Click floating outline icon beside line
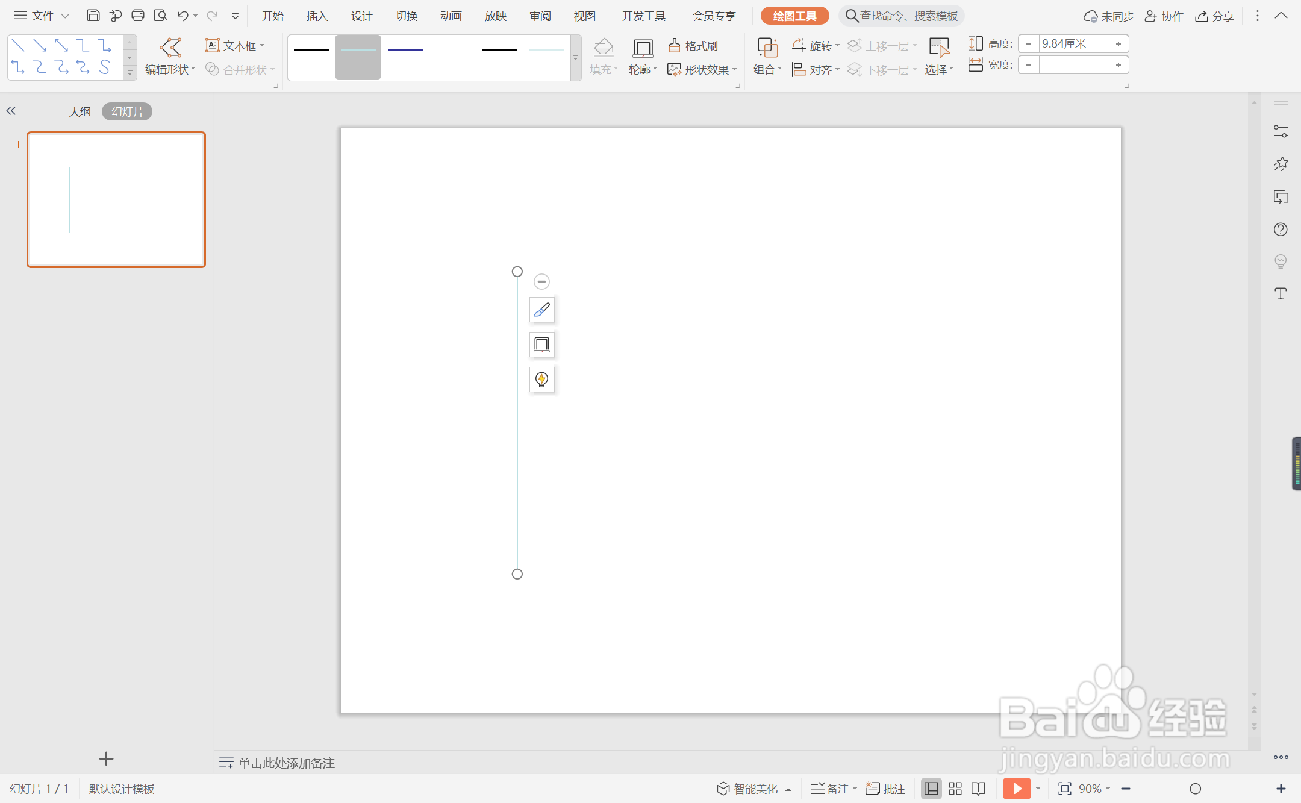The height and width of the screenshot is (803, 1301). pos(541,345)
